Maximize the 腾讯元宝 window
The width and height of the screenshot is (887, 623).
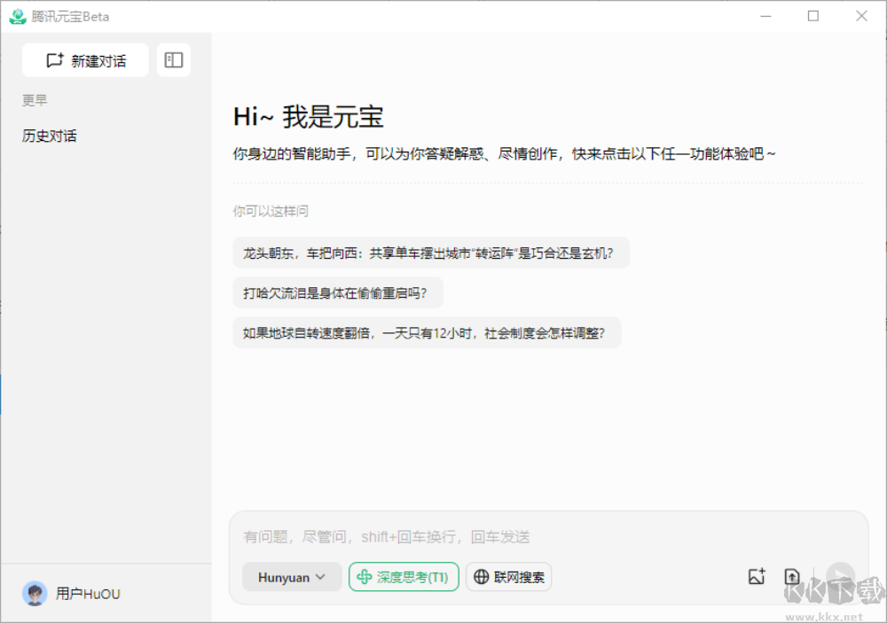pyautogui.click(x=813, y=16)
